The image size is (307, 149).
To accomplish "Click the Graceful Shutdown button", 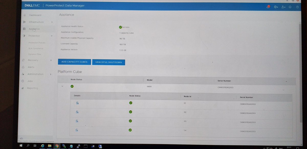I will pos(108,62).
